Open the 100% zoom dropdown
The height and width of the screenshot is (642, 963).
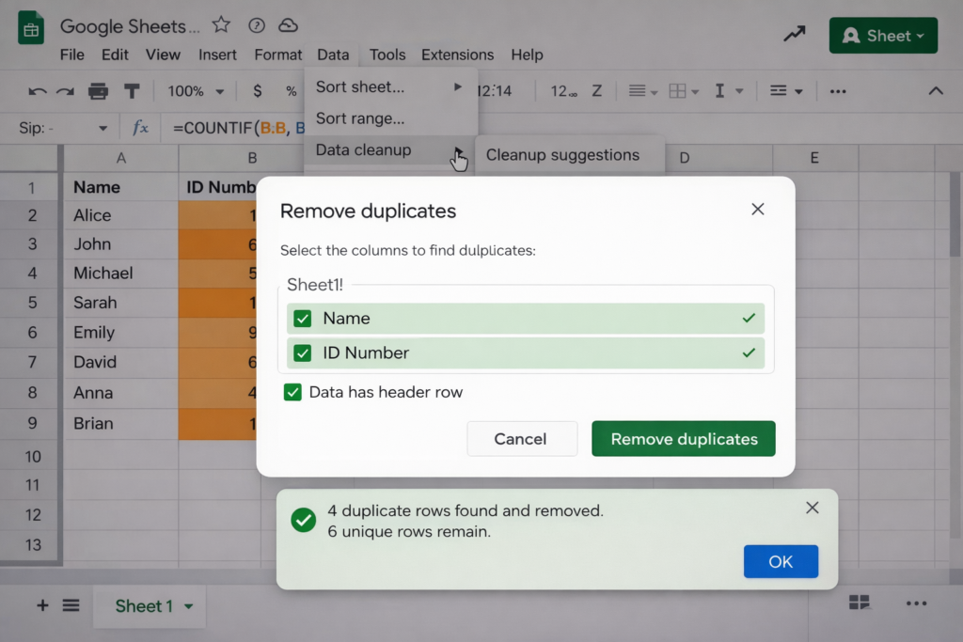pyautogui.click(x=196, y=91)
